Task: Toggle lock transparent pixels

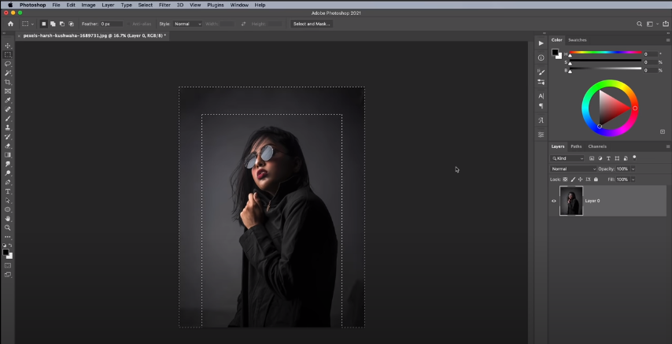Action: tap(565, 179)
